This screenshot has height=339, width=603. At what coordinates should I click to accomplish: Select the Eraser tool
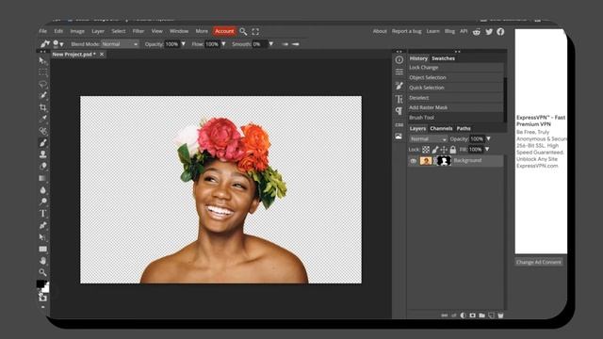42,166
